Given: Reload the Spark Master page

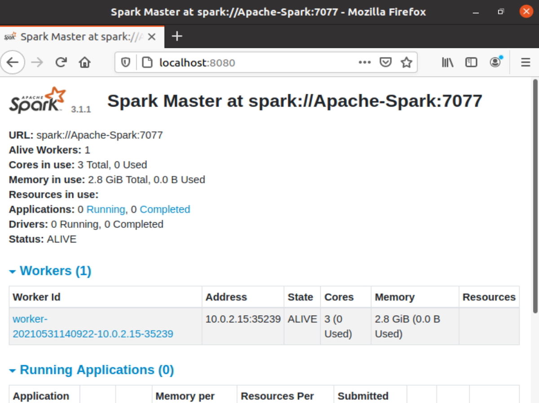Looking at the screenshot, I should tap(61, 62).
